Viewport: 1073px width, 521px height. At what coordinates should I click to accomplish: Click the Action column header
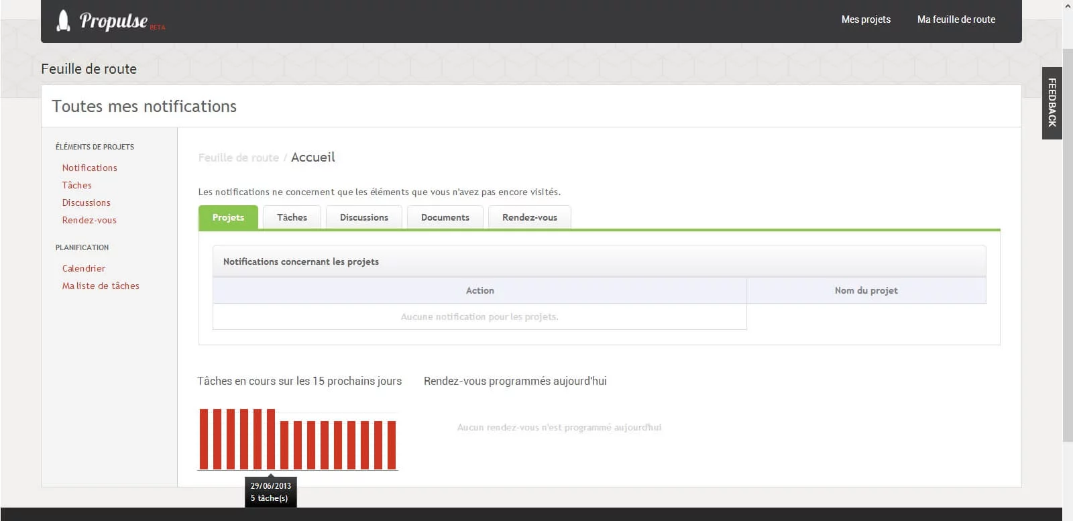pyautogui.click(x=479, y=290)
